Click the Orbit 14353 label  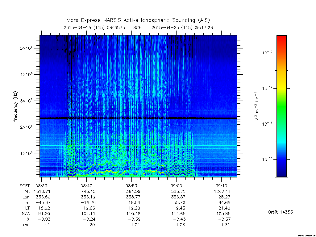[x=280, y=212]
